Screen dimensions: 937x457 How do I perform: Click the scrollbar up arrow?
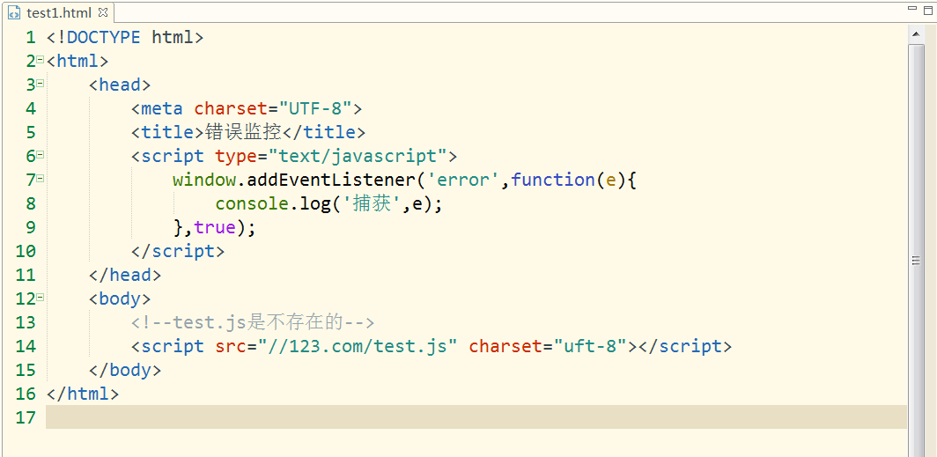click(x=916, y=33)
